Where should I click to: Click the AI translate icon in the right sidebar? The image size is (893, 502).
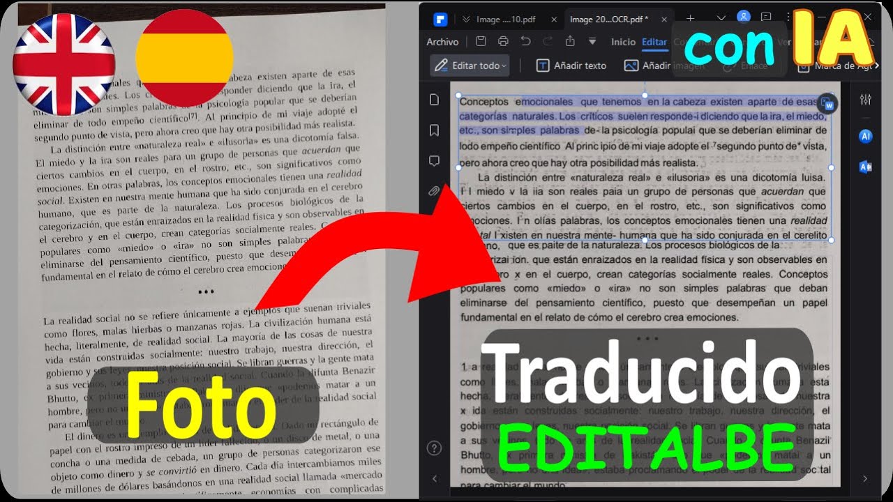coord(866,167)
